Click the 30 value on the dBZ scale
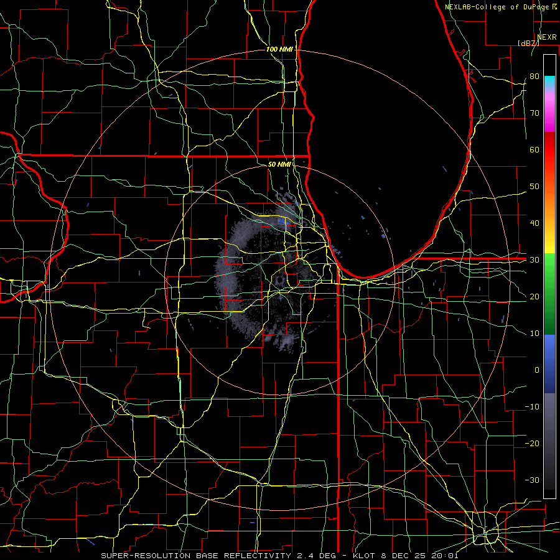Image resolution: width=560 pixels, height=560 pixels. point(534,259)
